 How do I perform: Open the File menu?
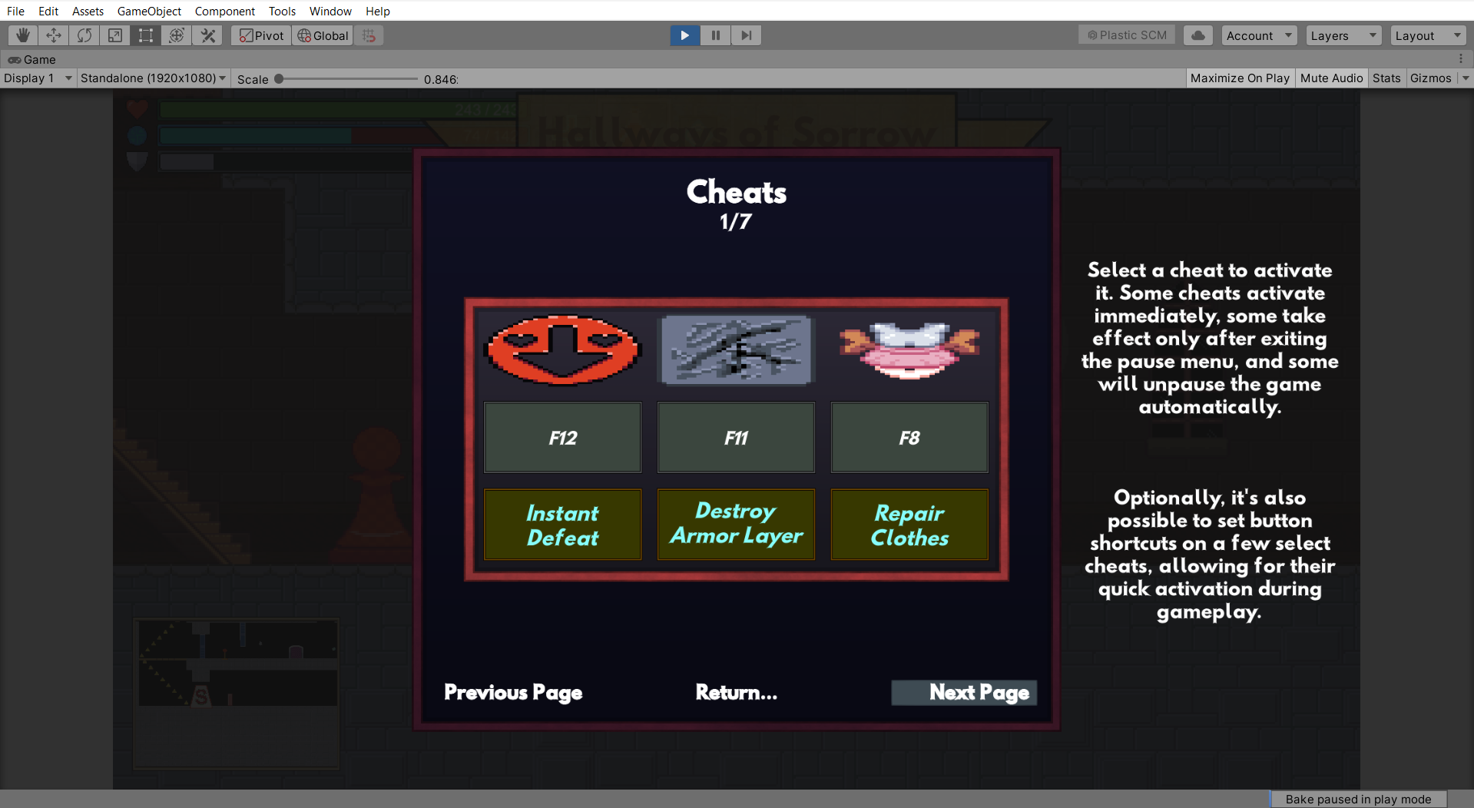click(15, 11)
